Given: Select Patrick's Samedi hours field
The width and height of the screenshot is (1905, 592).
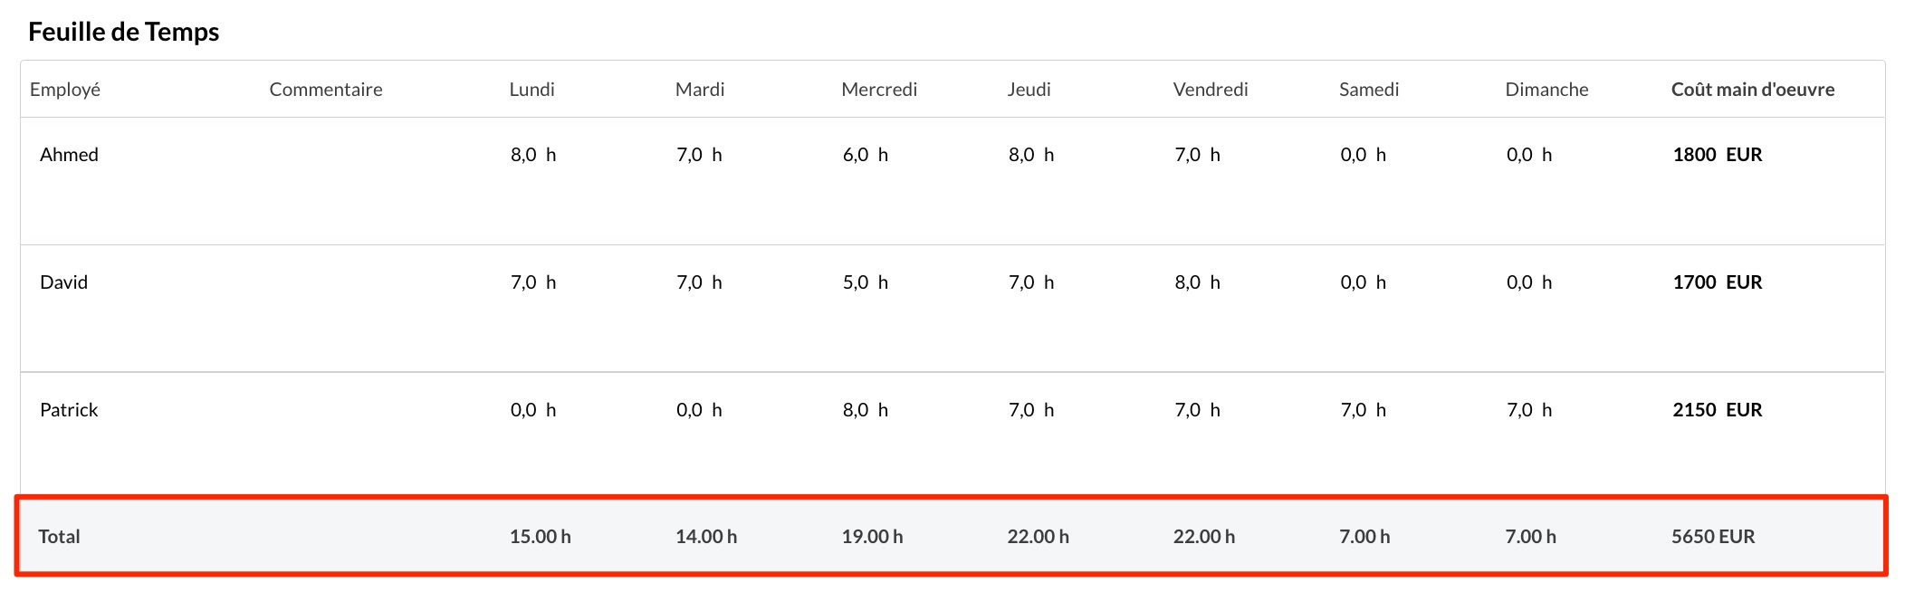Looking at the screenshot, I should click(x=1364, y=410).
